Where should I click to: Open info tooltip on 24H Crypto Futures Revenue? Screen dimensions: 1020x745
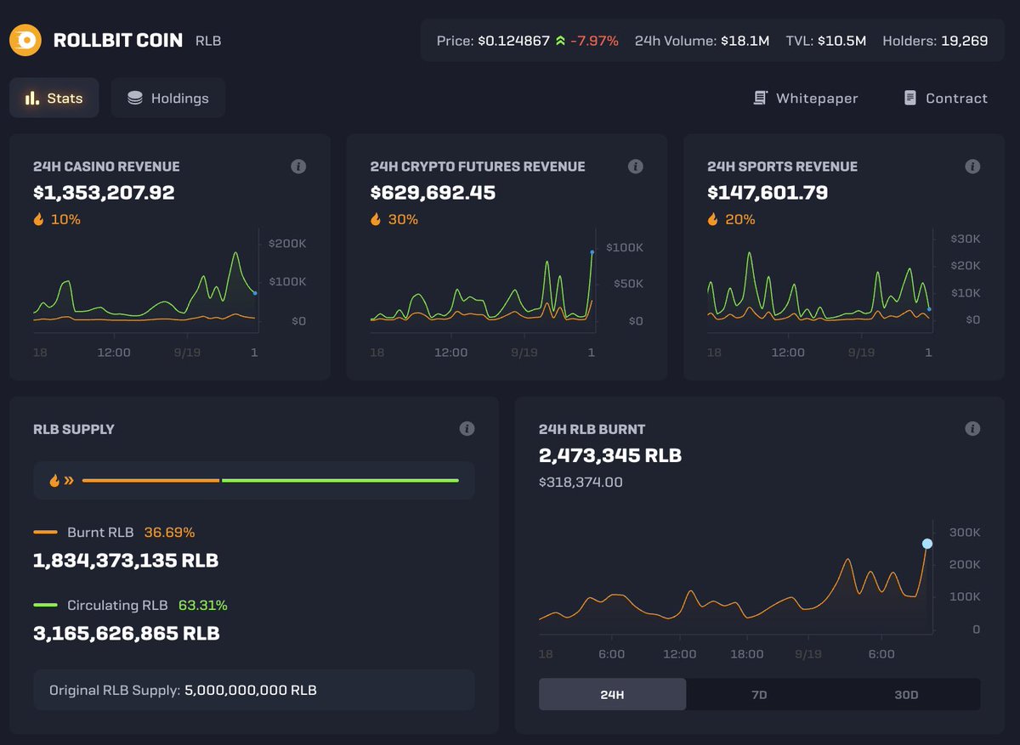pos(636,166)
